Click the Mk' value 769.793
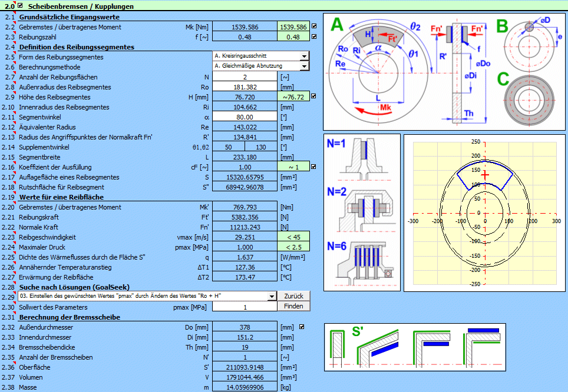Viewport: 568px width, 392px height. point(245,207)
